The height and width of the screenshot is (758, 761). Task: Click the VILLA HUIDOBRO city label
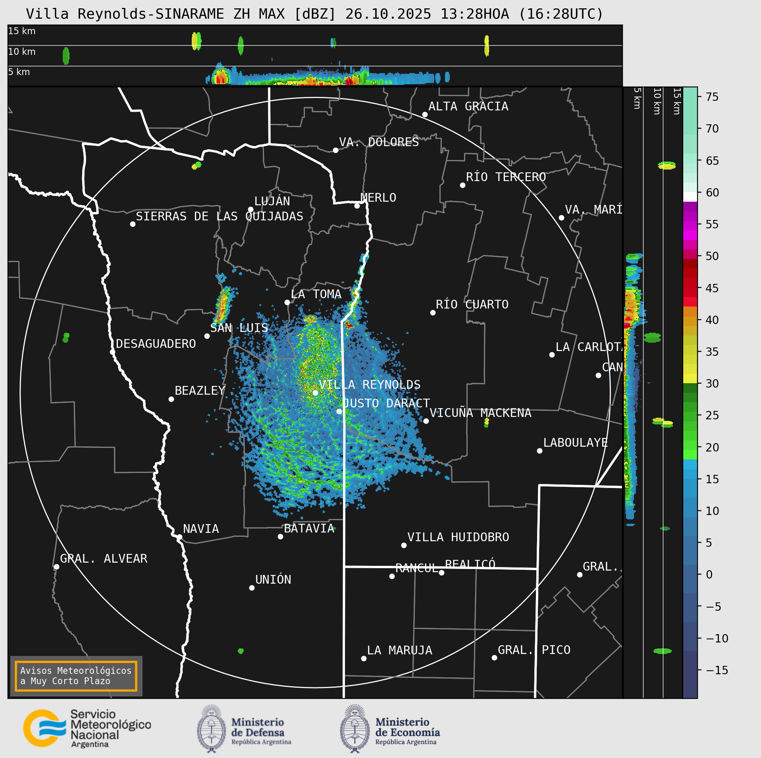(458, 537)
